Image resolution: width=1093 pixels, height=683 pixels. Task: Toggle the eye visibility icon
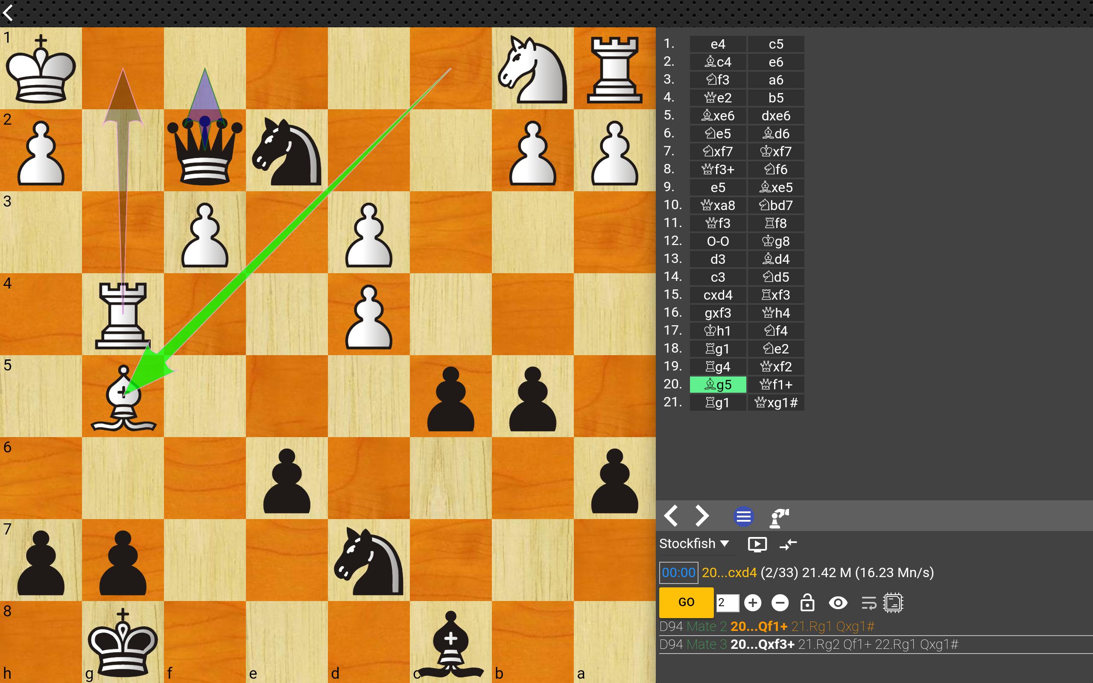(x=838, y=603)
